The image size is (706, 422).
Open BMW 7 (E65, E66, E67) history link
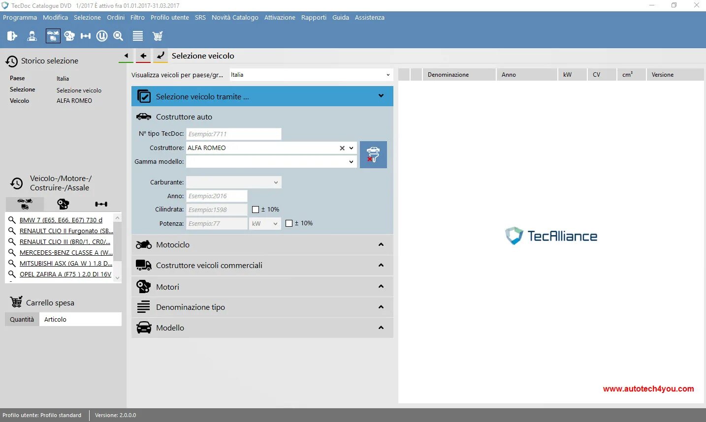point(61,220)
